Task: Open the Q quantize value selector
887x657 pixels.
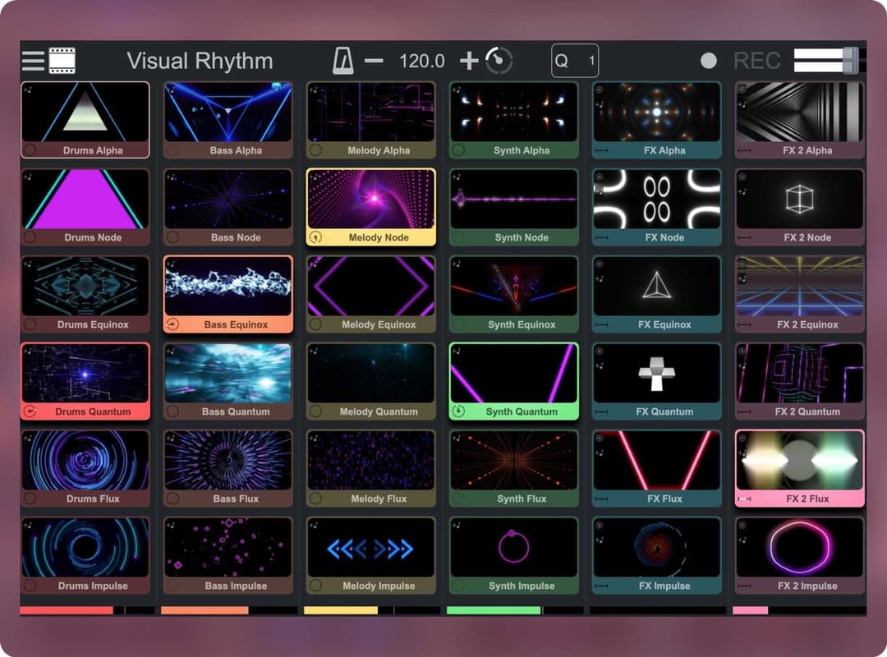Action: [575, 60]
